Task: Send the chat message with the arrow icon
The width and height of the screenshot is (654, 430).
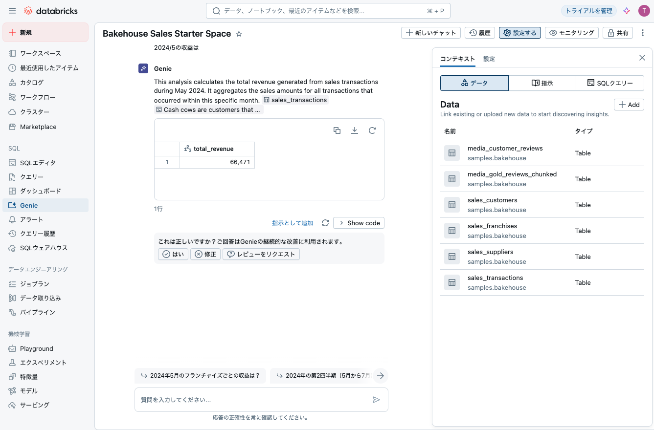Action: (377, 399)
